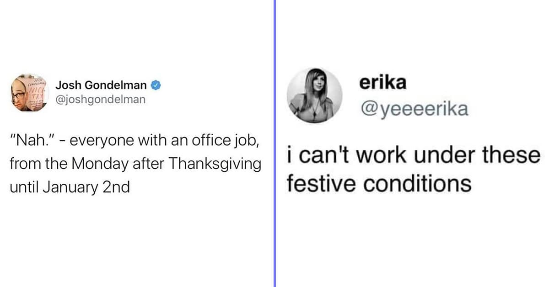Click the purple vertical divider line
The image size is (549, 287).
click(x=274, y=143)
